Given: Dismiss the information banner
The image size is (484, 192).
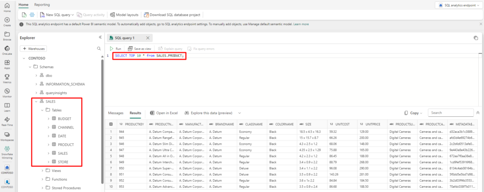Looking at the screenshot, I should pos(481,24).
